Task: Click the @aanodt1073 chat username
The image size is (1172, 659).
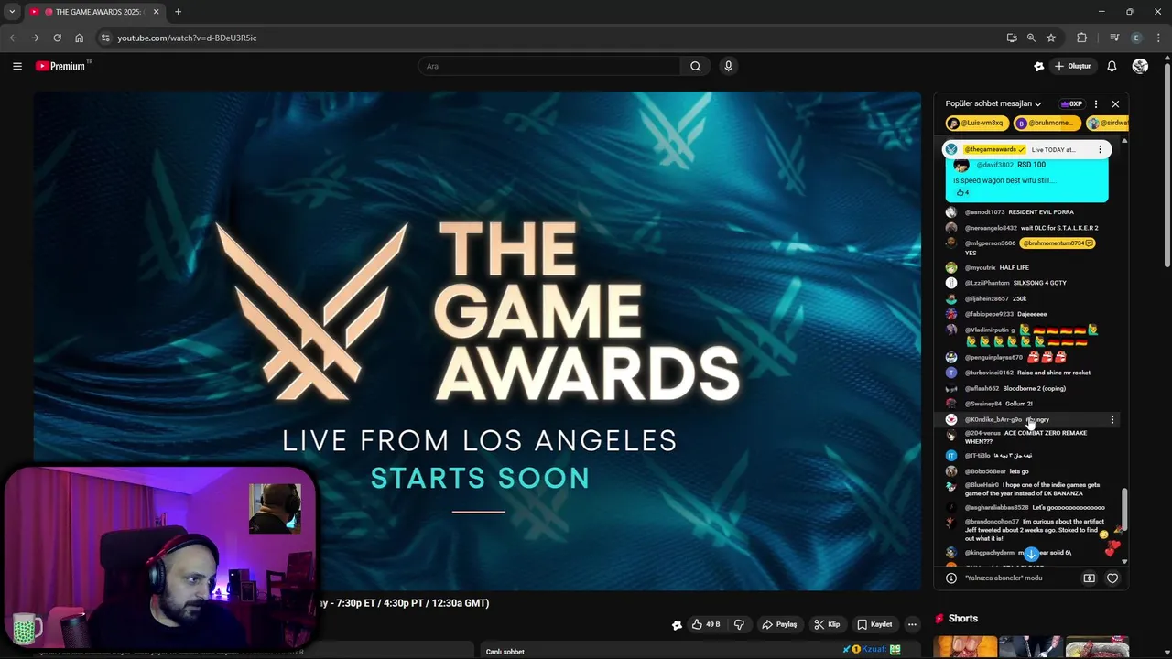Action: click(x=984, y=212)
